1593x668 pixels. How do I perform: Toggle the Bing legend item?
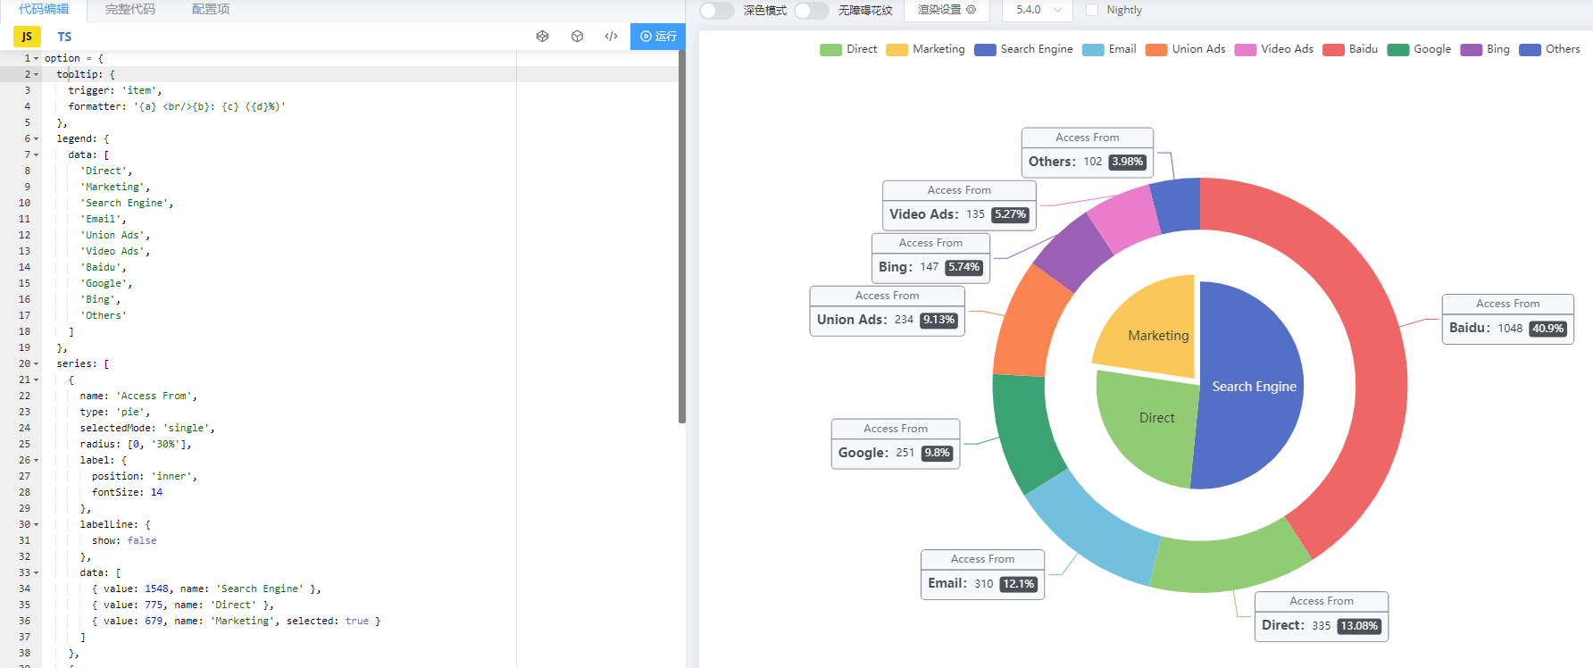pyautogui.click(x=1485, y=49)
